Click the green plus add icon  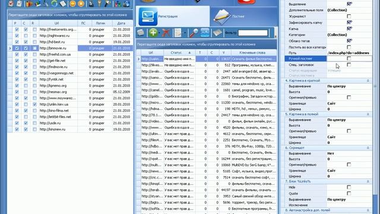(x=153, y=33)
